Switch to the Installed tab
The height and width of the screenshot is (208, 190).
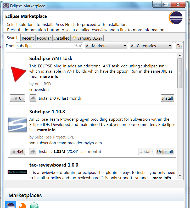tap(62, 38)
